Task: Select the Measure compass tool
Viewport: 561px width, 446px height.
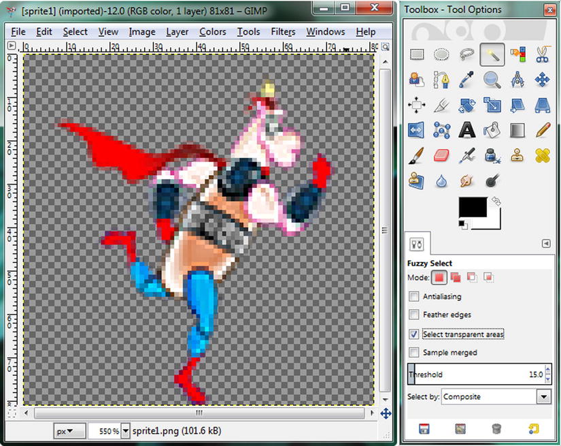Action: point(517,80)
